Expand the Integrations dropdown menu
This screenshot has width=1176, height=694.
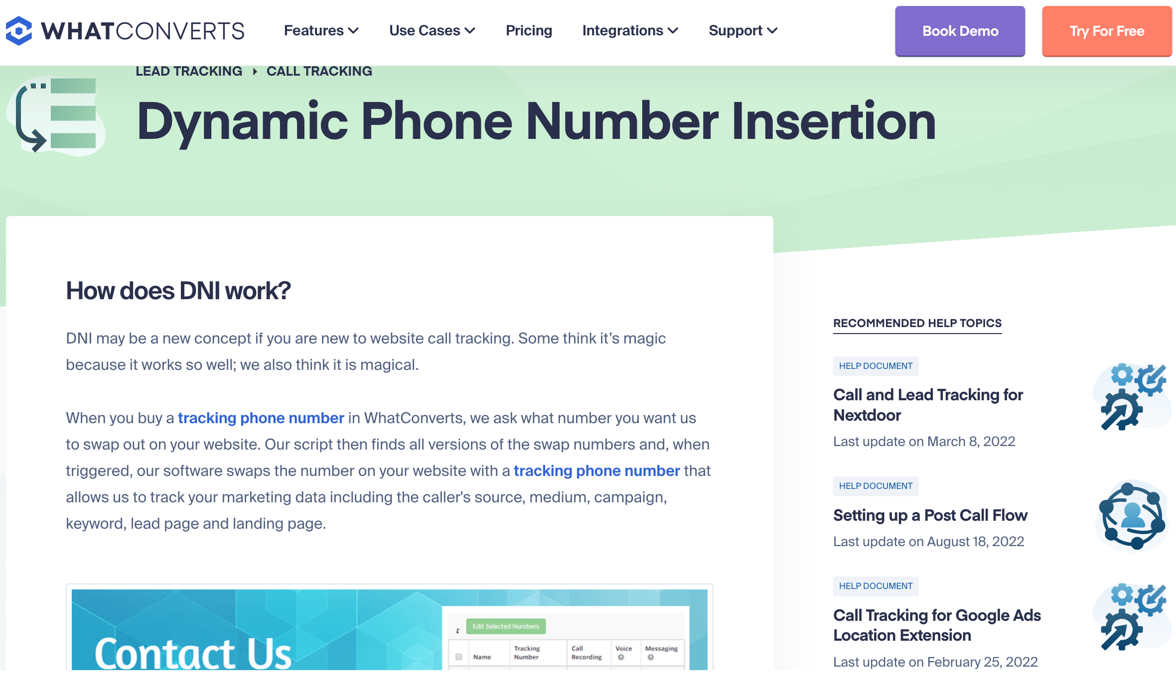pos(631,31)
